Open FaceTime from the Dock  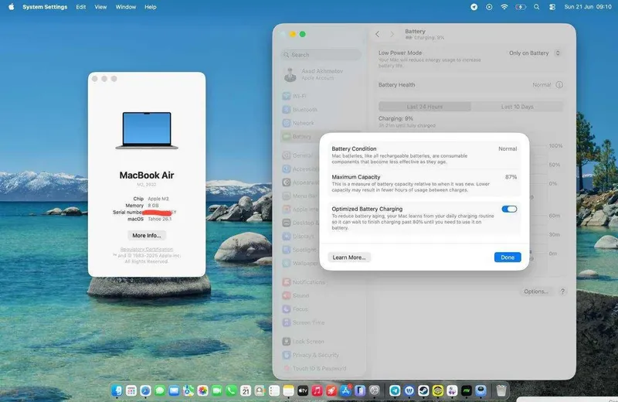point(217,390)
